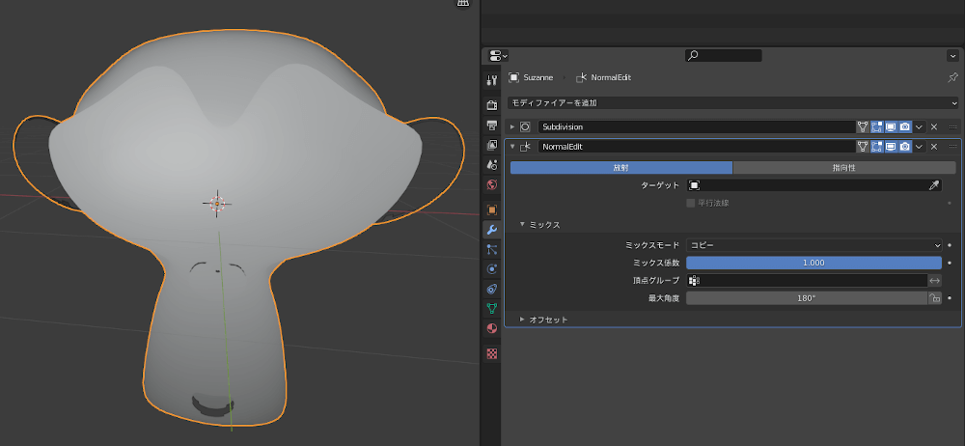Open the Material properties tab
Image resolution: width=965 pixels, height=446 pixels.
pyautogui.click(x=491, y=328)
